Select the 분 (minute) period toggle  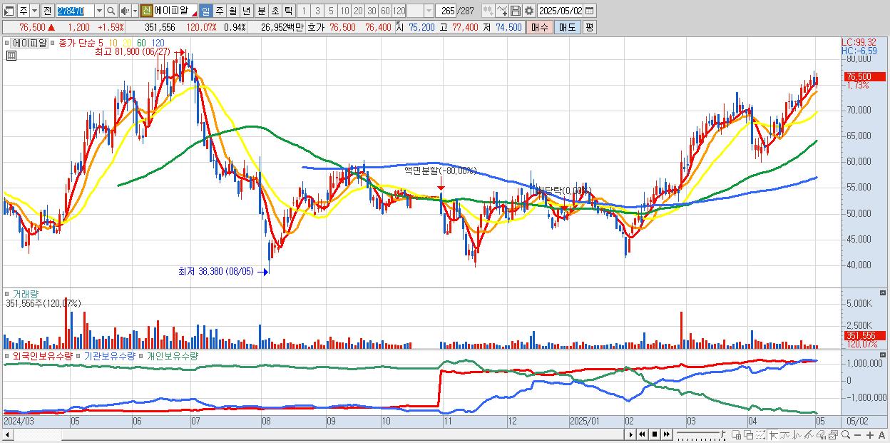click(261, 11)
